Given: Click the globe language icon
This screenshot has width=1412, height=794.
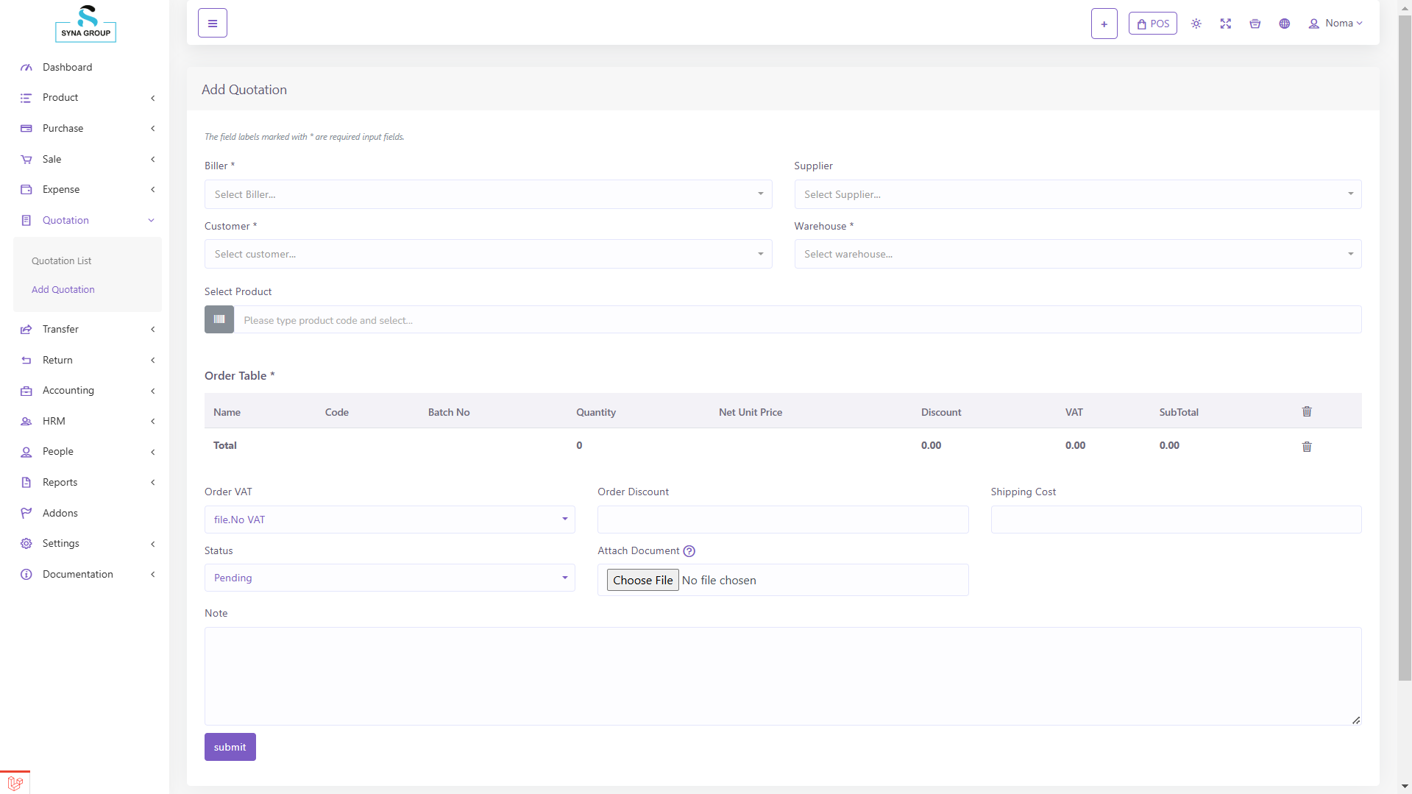Looking at the screenshot, I should coord(1284,24).
